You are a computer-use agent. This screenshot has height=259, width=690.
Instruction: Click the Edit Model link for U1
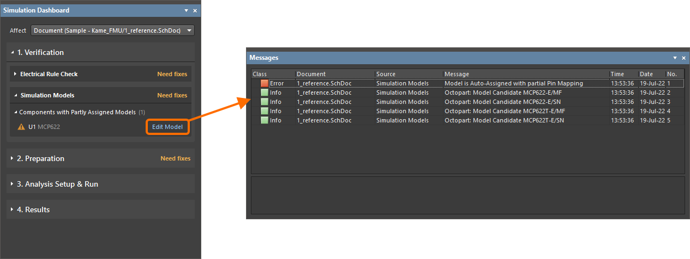click(x=167, y=127)
